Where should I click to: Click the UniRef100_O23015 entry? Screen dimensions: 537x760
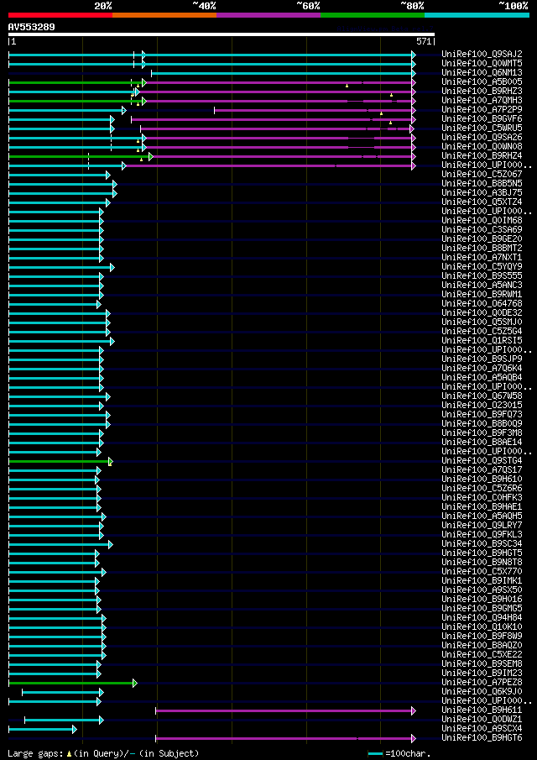point(482,405)
